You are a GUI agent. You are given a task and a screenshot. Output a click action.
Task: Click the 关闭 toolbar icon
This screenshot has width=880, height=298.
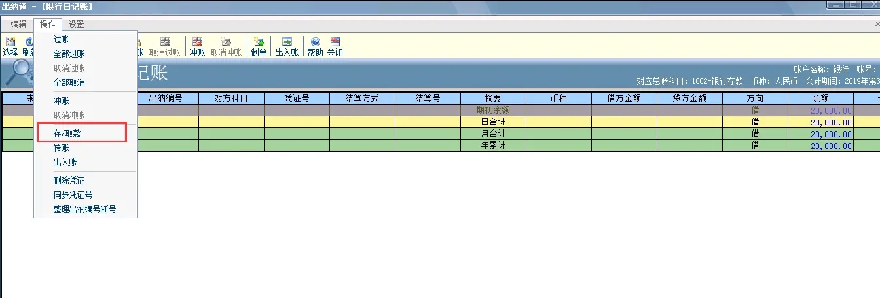(x=335, y=46)
